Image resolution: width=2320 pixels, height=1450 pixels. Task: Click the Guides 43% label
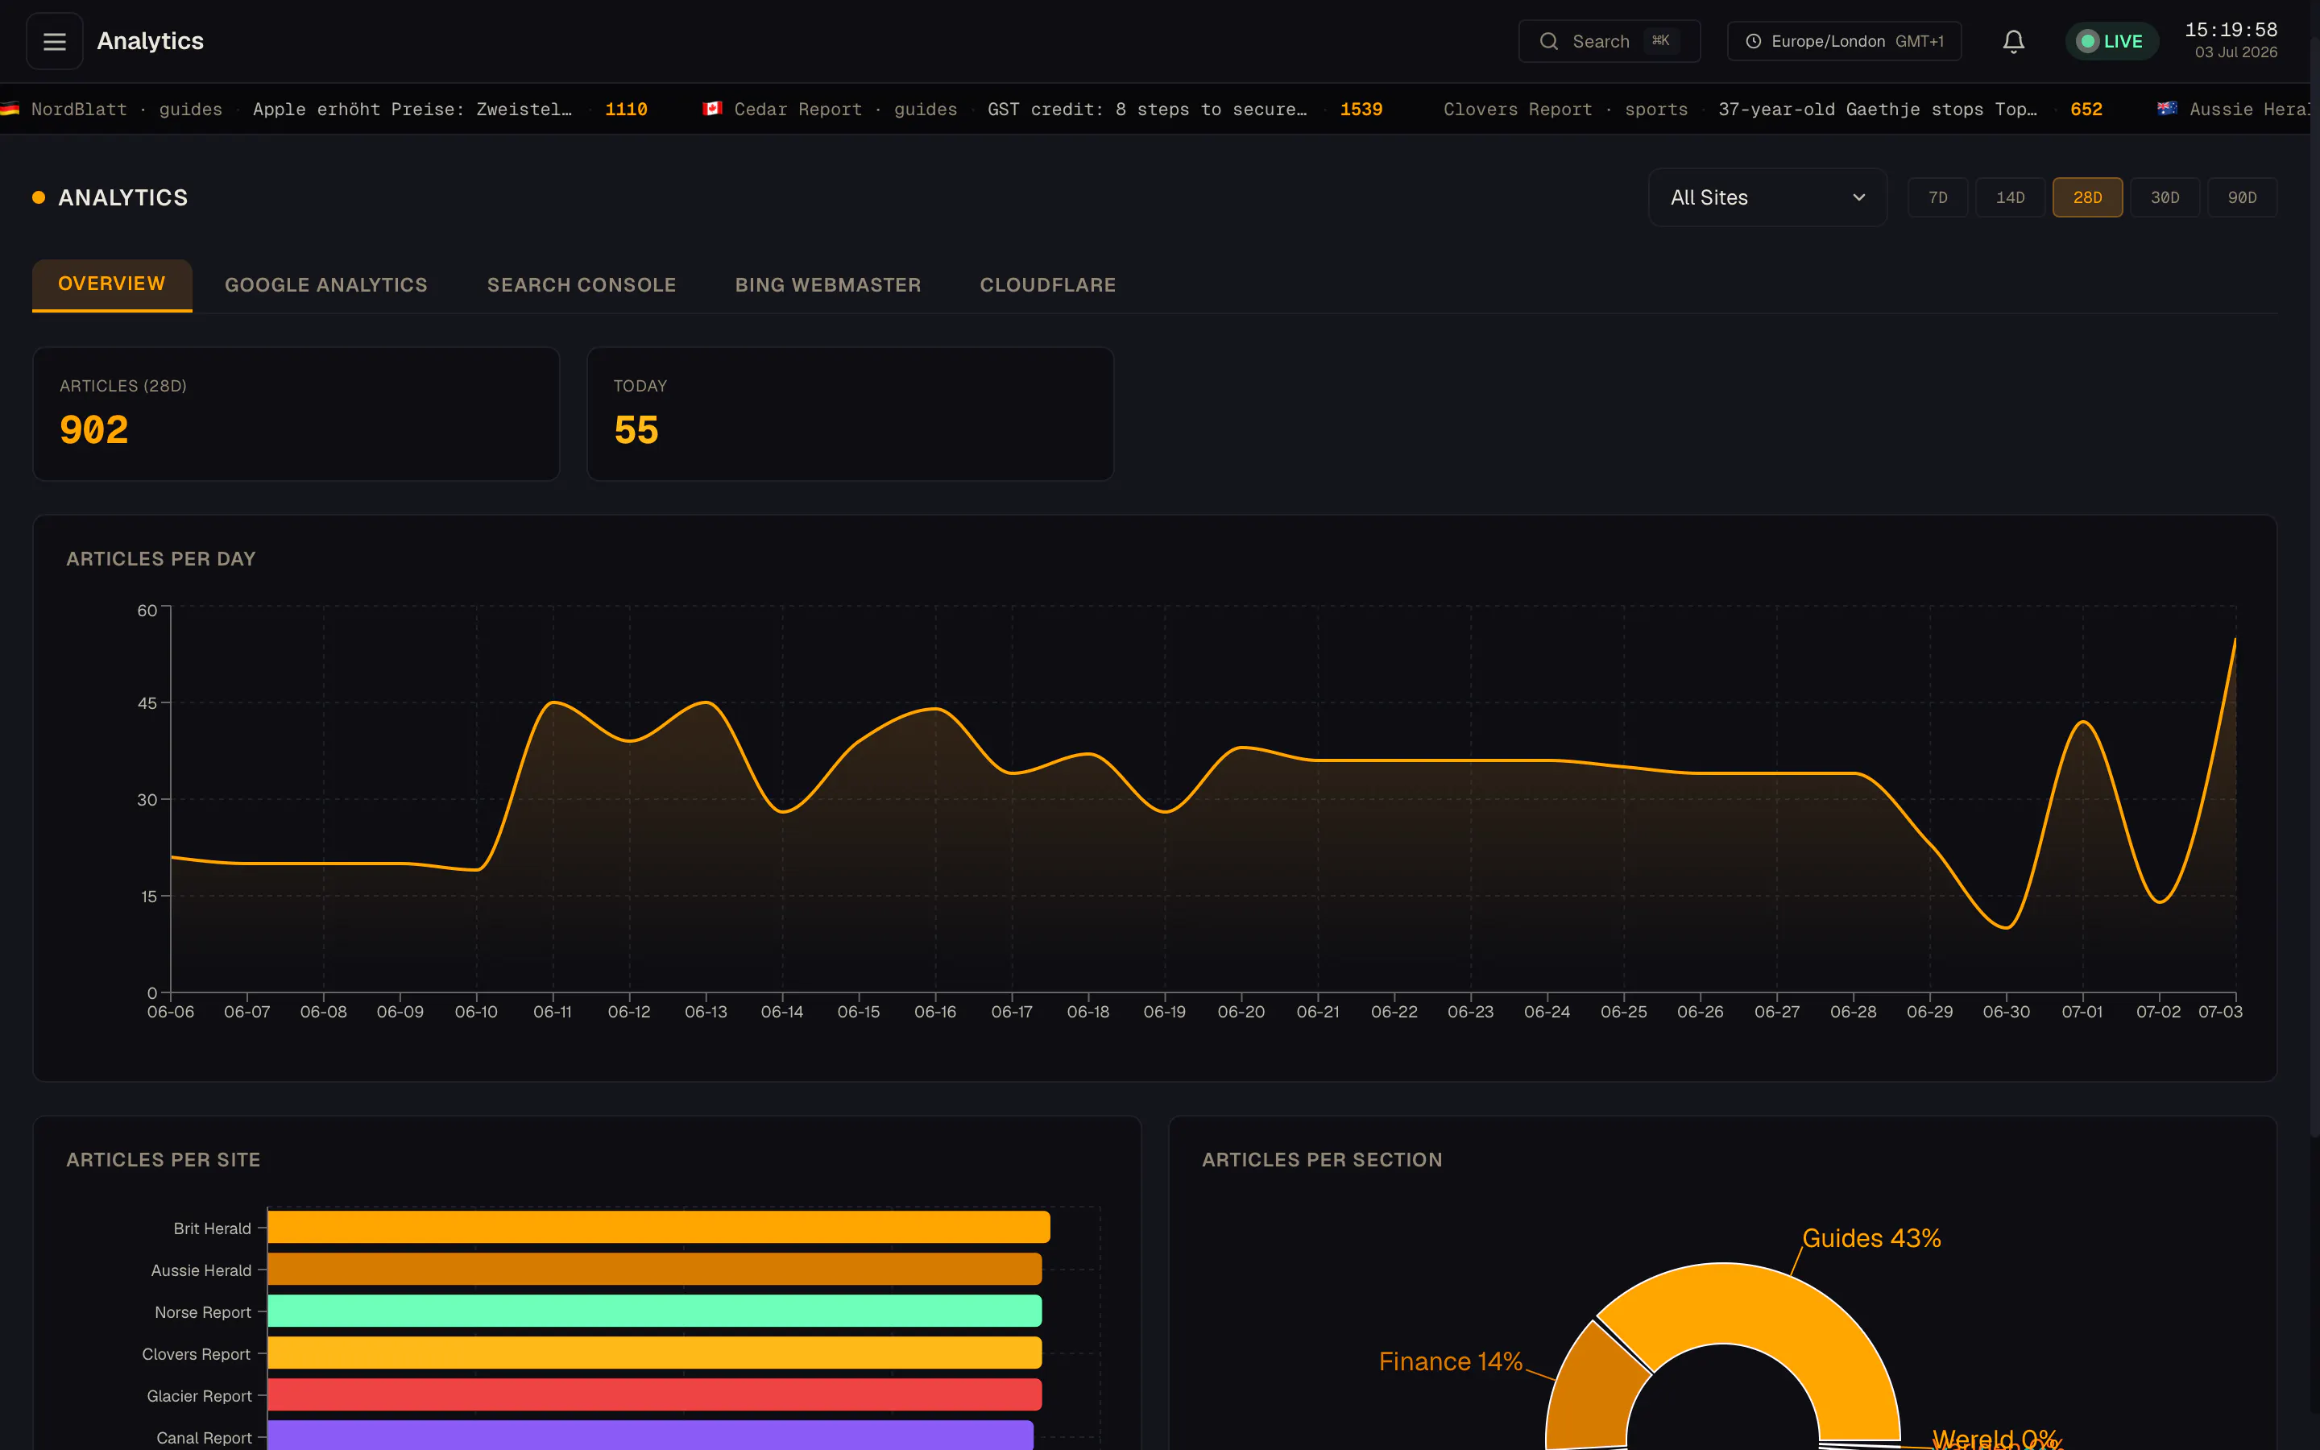coord(1871,1238)
